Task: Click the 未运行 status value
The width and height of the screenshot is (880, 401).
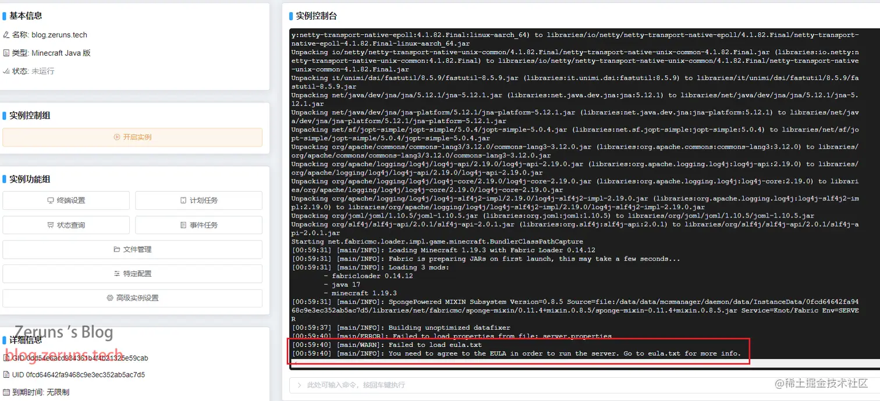Action: coord(42,71)
